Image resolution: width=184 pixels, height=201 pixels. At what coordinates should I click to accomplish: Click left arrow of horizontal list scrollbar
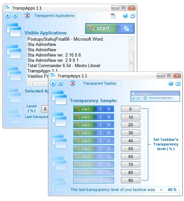[x=30, y=84]
